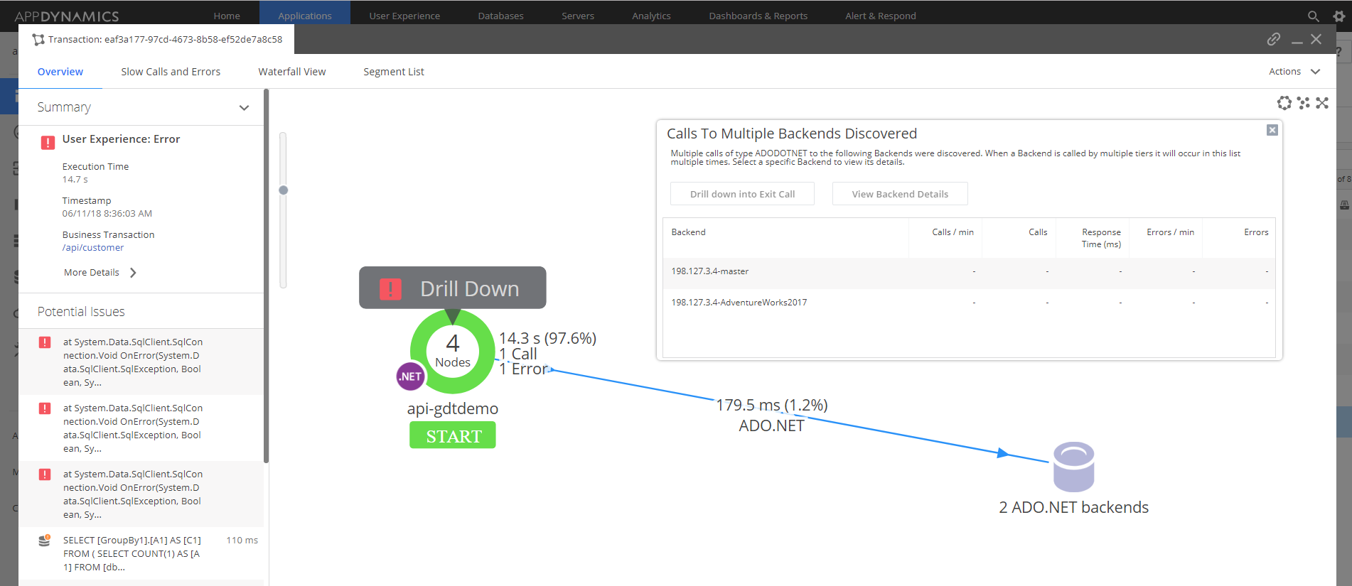
Task: Open Slow Calls and Errors tab
Action: tap(171, 72)
